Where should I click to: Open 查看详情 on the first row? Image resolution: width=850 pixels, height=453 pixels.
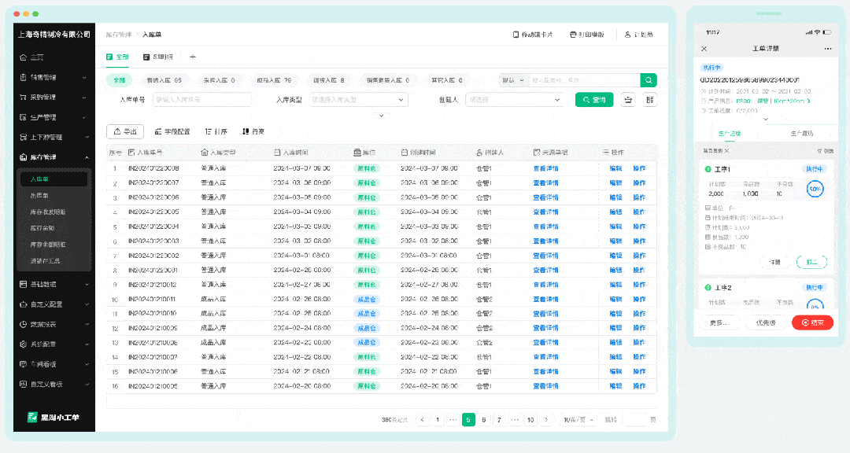pyautogui.click(x=546, y=168)
